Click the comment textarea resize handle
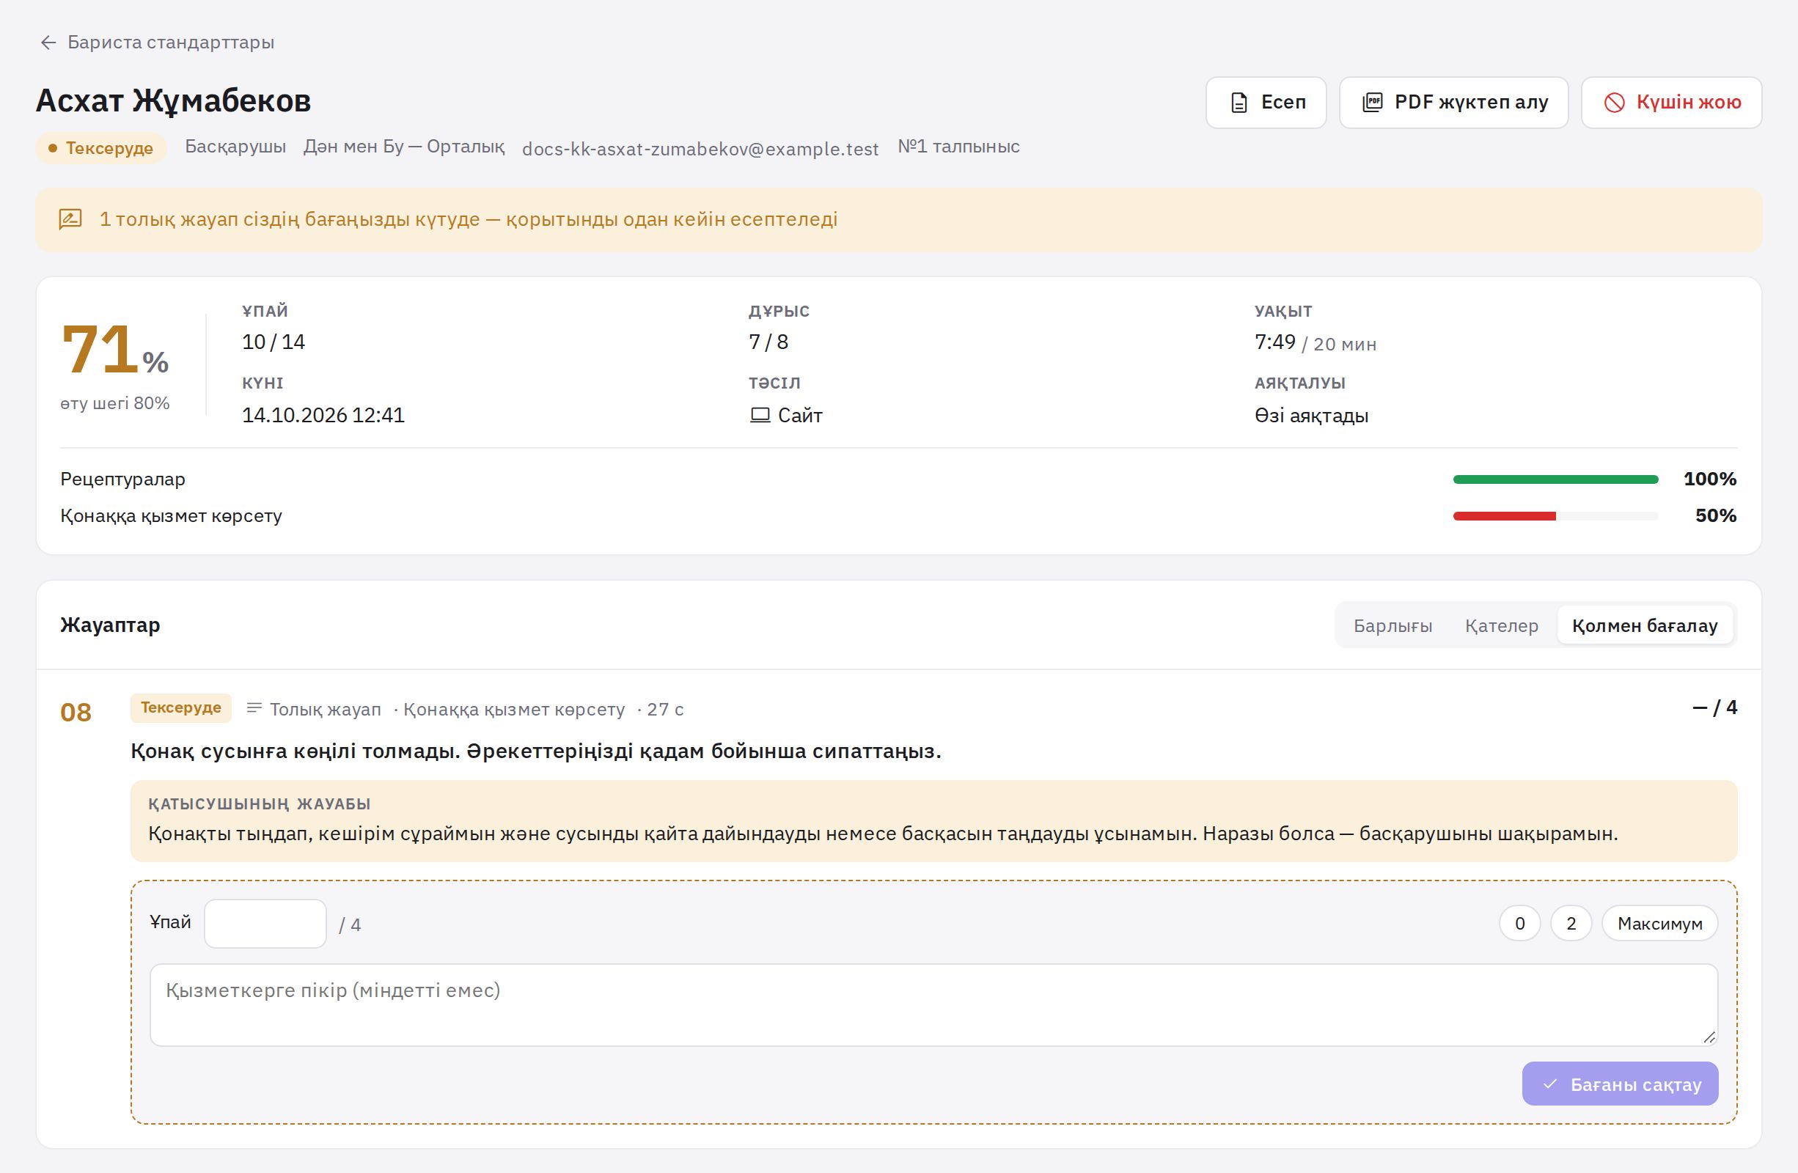The width and height of the screenshot is (1798, 1173). [1709, 1037]
